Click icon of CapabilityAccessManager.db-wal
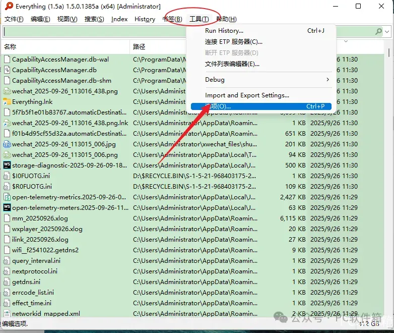The width and height of the screenshot is (394, 333). point(7,60)
